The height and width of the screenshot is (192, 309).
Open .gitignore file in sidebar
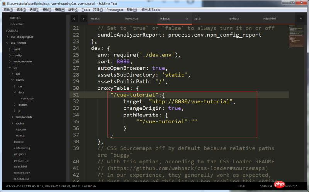(20, 154)
